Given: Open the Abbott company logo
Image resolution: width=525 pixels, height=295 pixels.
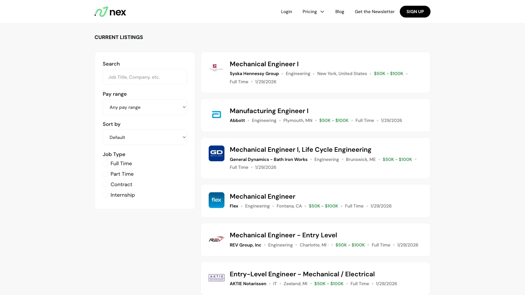Looking at the screenshot, I should 217,114.
